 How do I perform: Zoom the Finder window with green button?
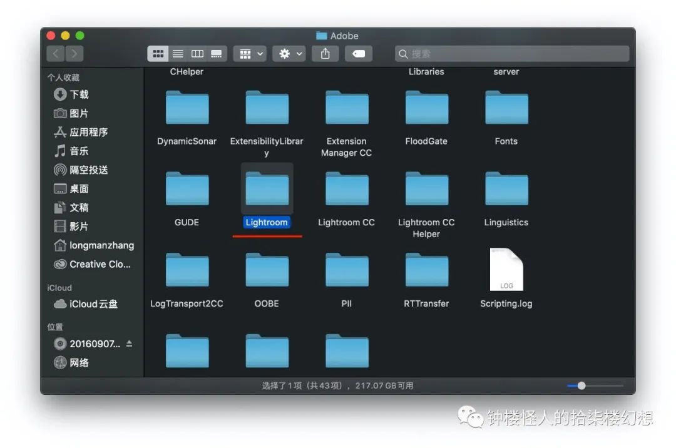[x=79, y=35]
